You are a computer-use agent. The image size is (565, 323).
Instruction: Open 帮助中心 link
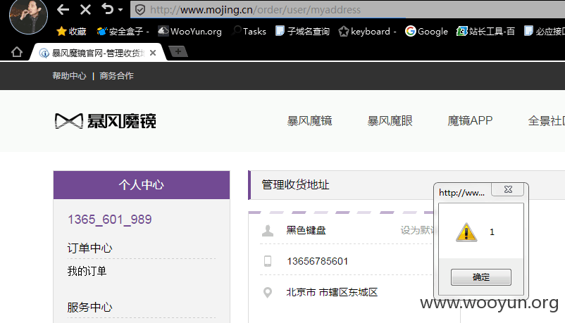pyautogui.click(x=69, y=75)
